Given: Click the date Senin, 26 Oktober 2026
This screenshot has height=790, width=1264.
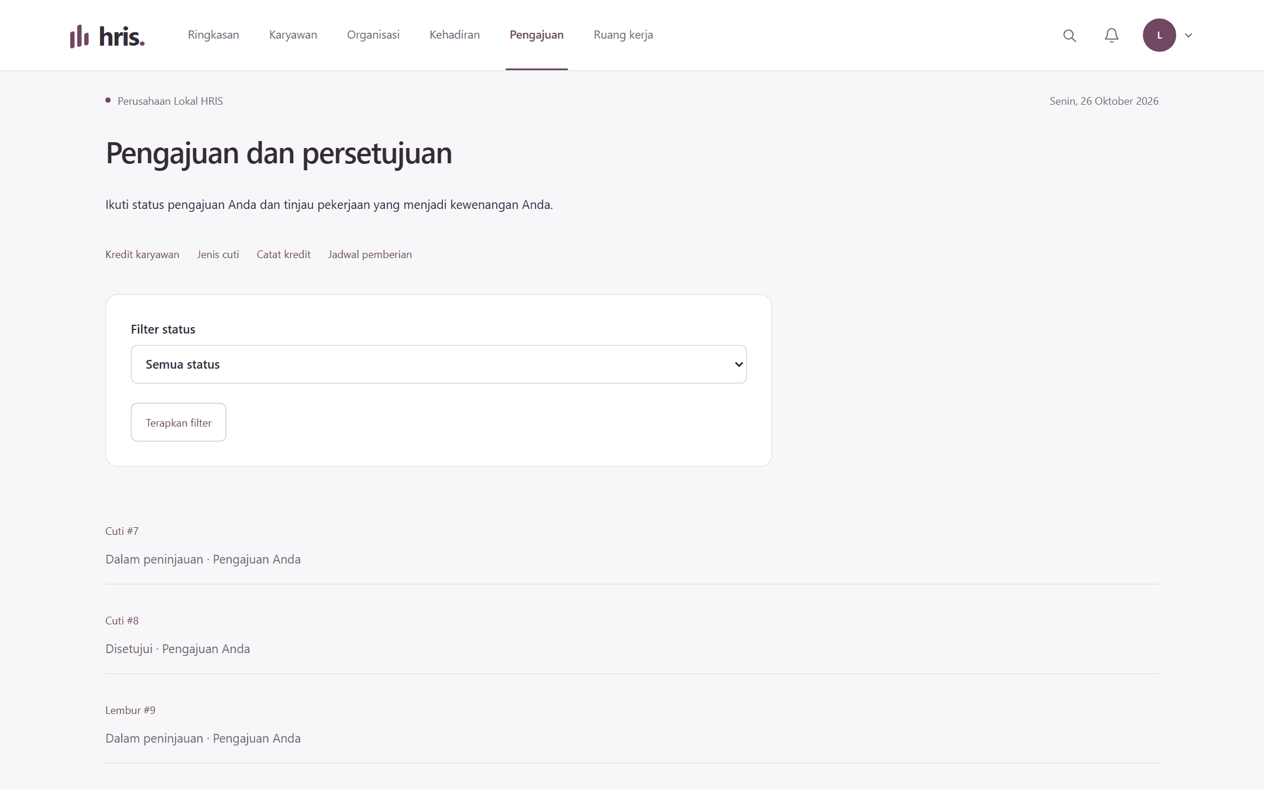Looking at the screenshot, I should pyautogui.click(x=1104, y=101).
